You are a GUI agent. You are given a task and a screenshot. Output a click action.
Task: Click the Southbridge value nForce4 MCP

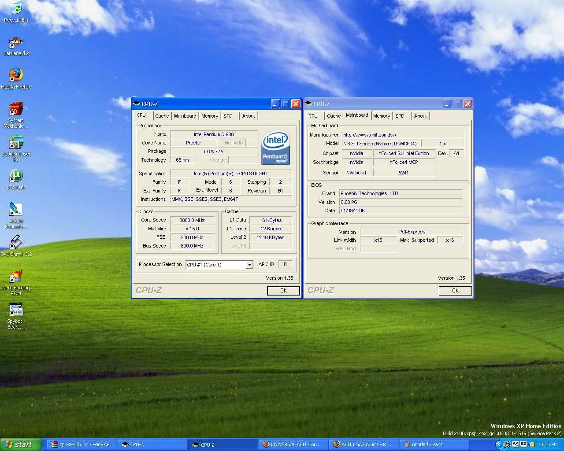pyautogui.click(x=404, y=162)
